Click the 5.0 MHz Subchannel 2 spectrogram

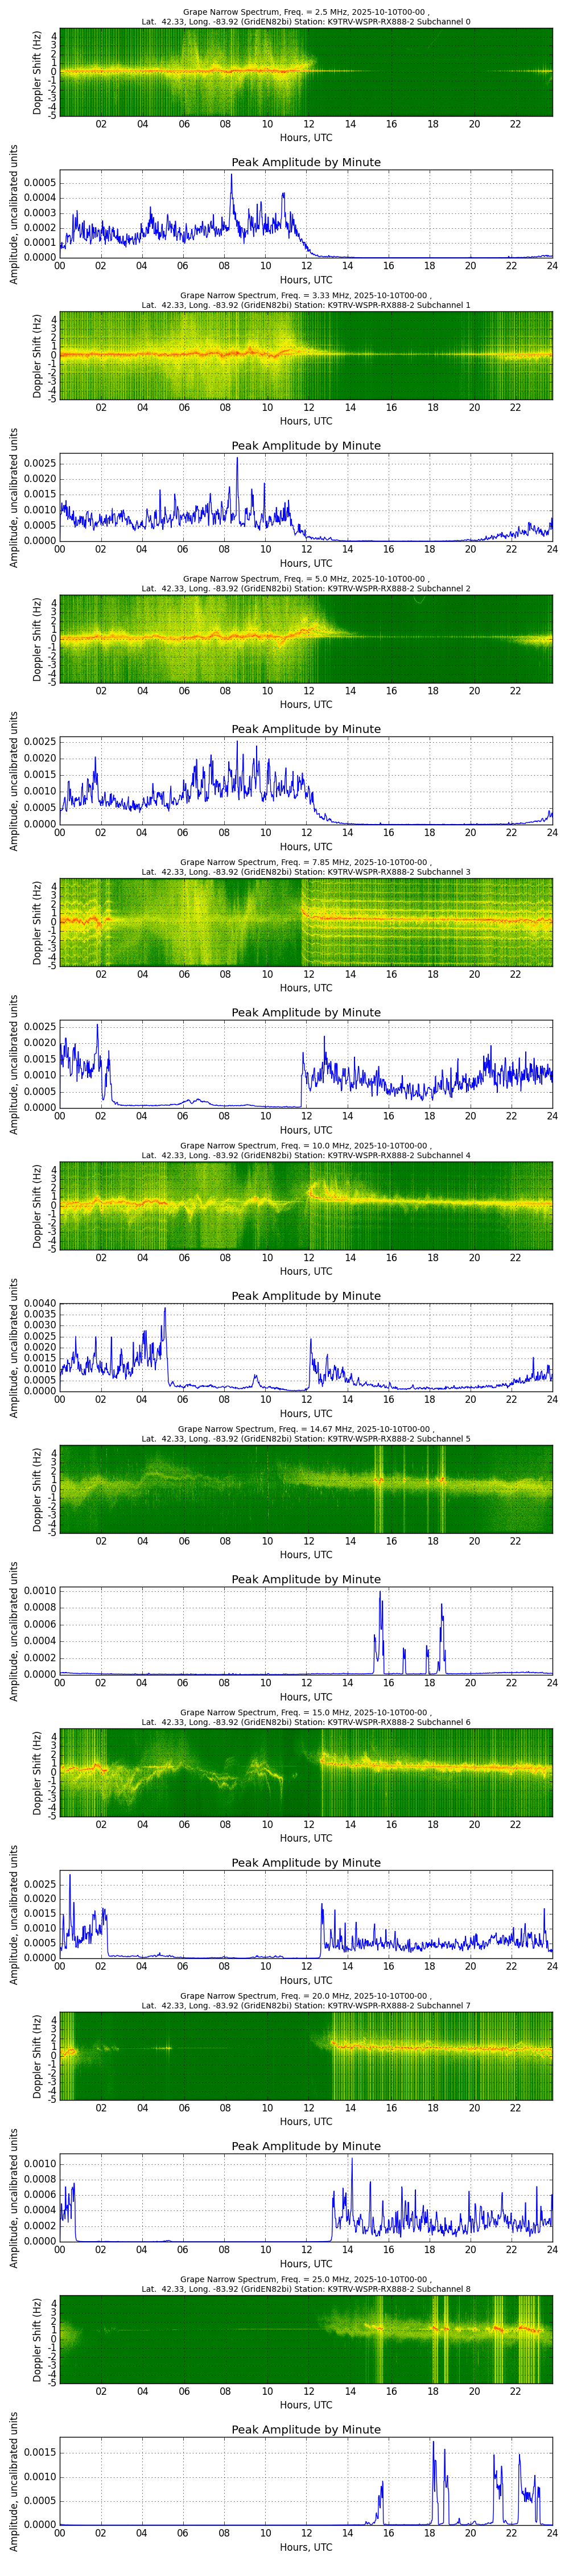tap(306, 639)
